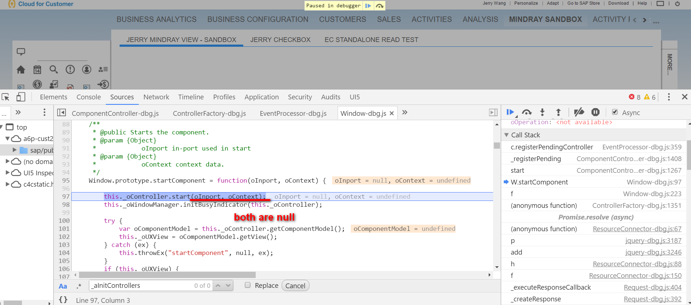The width and height of the screenshot is (691, 305).
Task: Toggle device toolbar icon
Action: [x=21, y=97]
